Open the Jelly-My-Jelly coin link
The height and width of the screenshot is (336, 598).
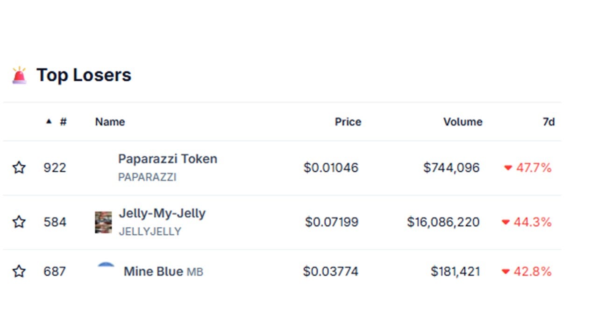tap(162, 213)
